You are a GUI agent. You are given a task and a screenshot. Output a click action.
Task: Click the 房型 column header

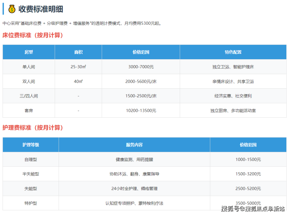pos(29,52)
